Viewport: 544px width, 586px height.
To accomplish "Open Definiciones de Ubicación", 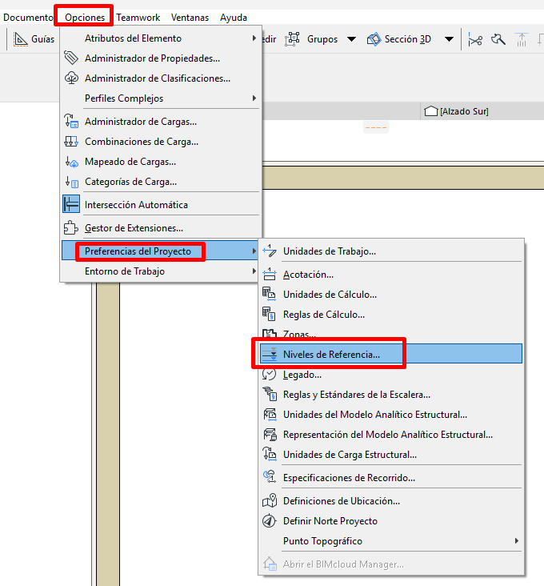I will [341, 501].
